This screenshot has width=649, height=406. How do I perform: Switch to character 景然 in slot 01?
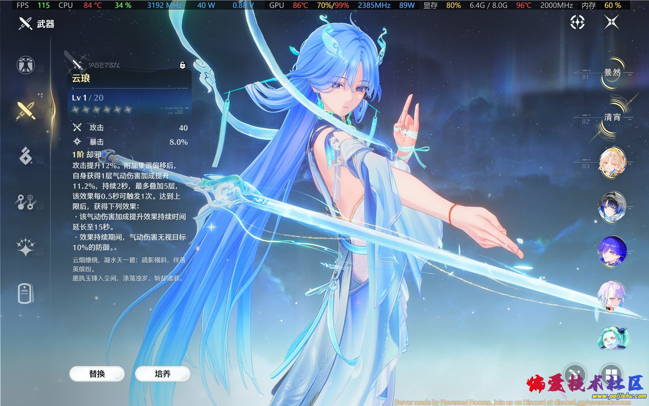click(x=612, y=73)
